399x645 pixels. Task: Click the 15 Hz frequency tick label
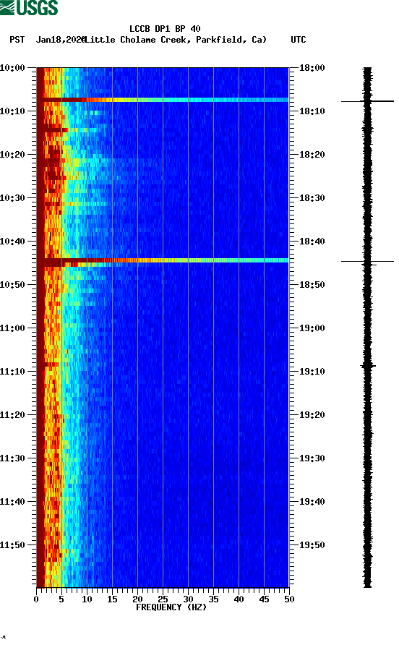point(112,599)
